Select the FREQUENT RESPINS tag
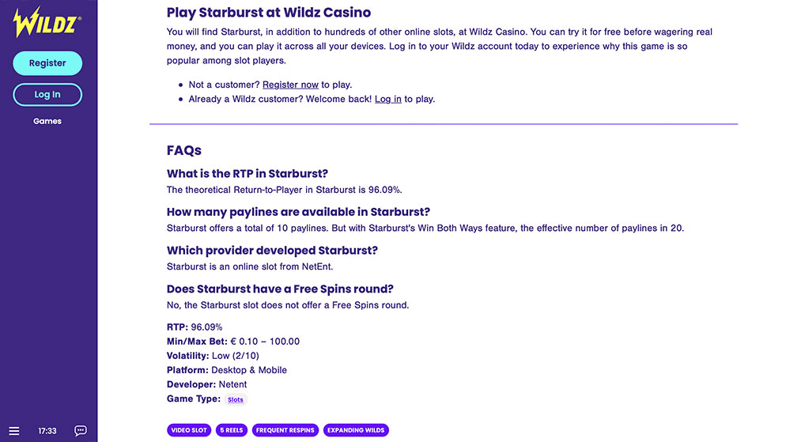Screen dimensions: 786x442 [x=285, y=430]
